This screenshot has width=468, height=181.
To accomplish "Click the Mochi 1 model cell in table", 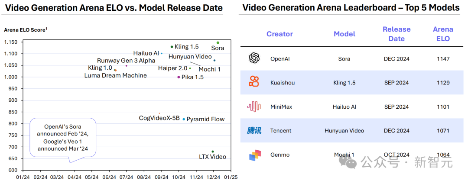I will pyautogui.click(x=344, y=155).
